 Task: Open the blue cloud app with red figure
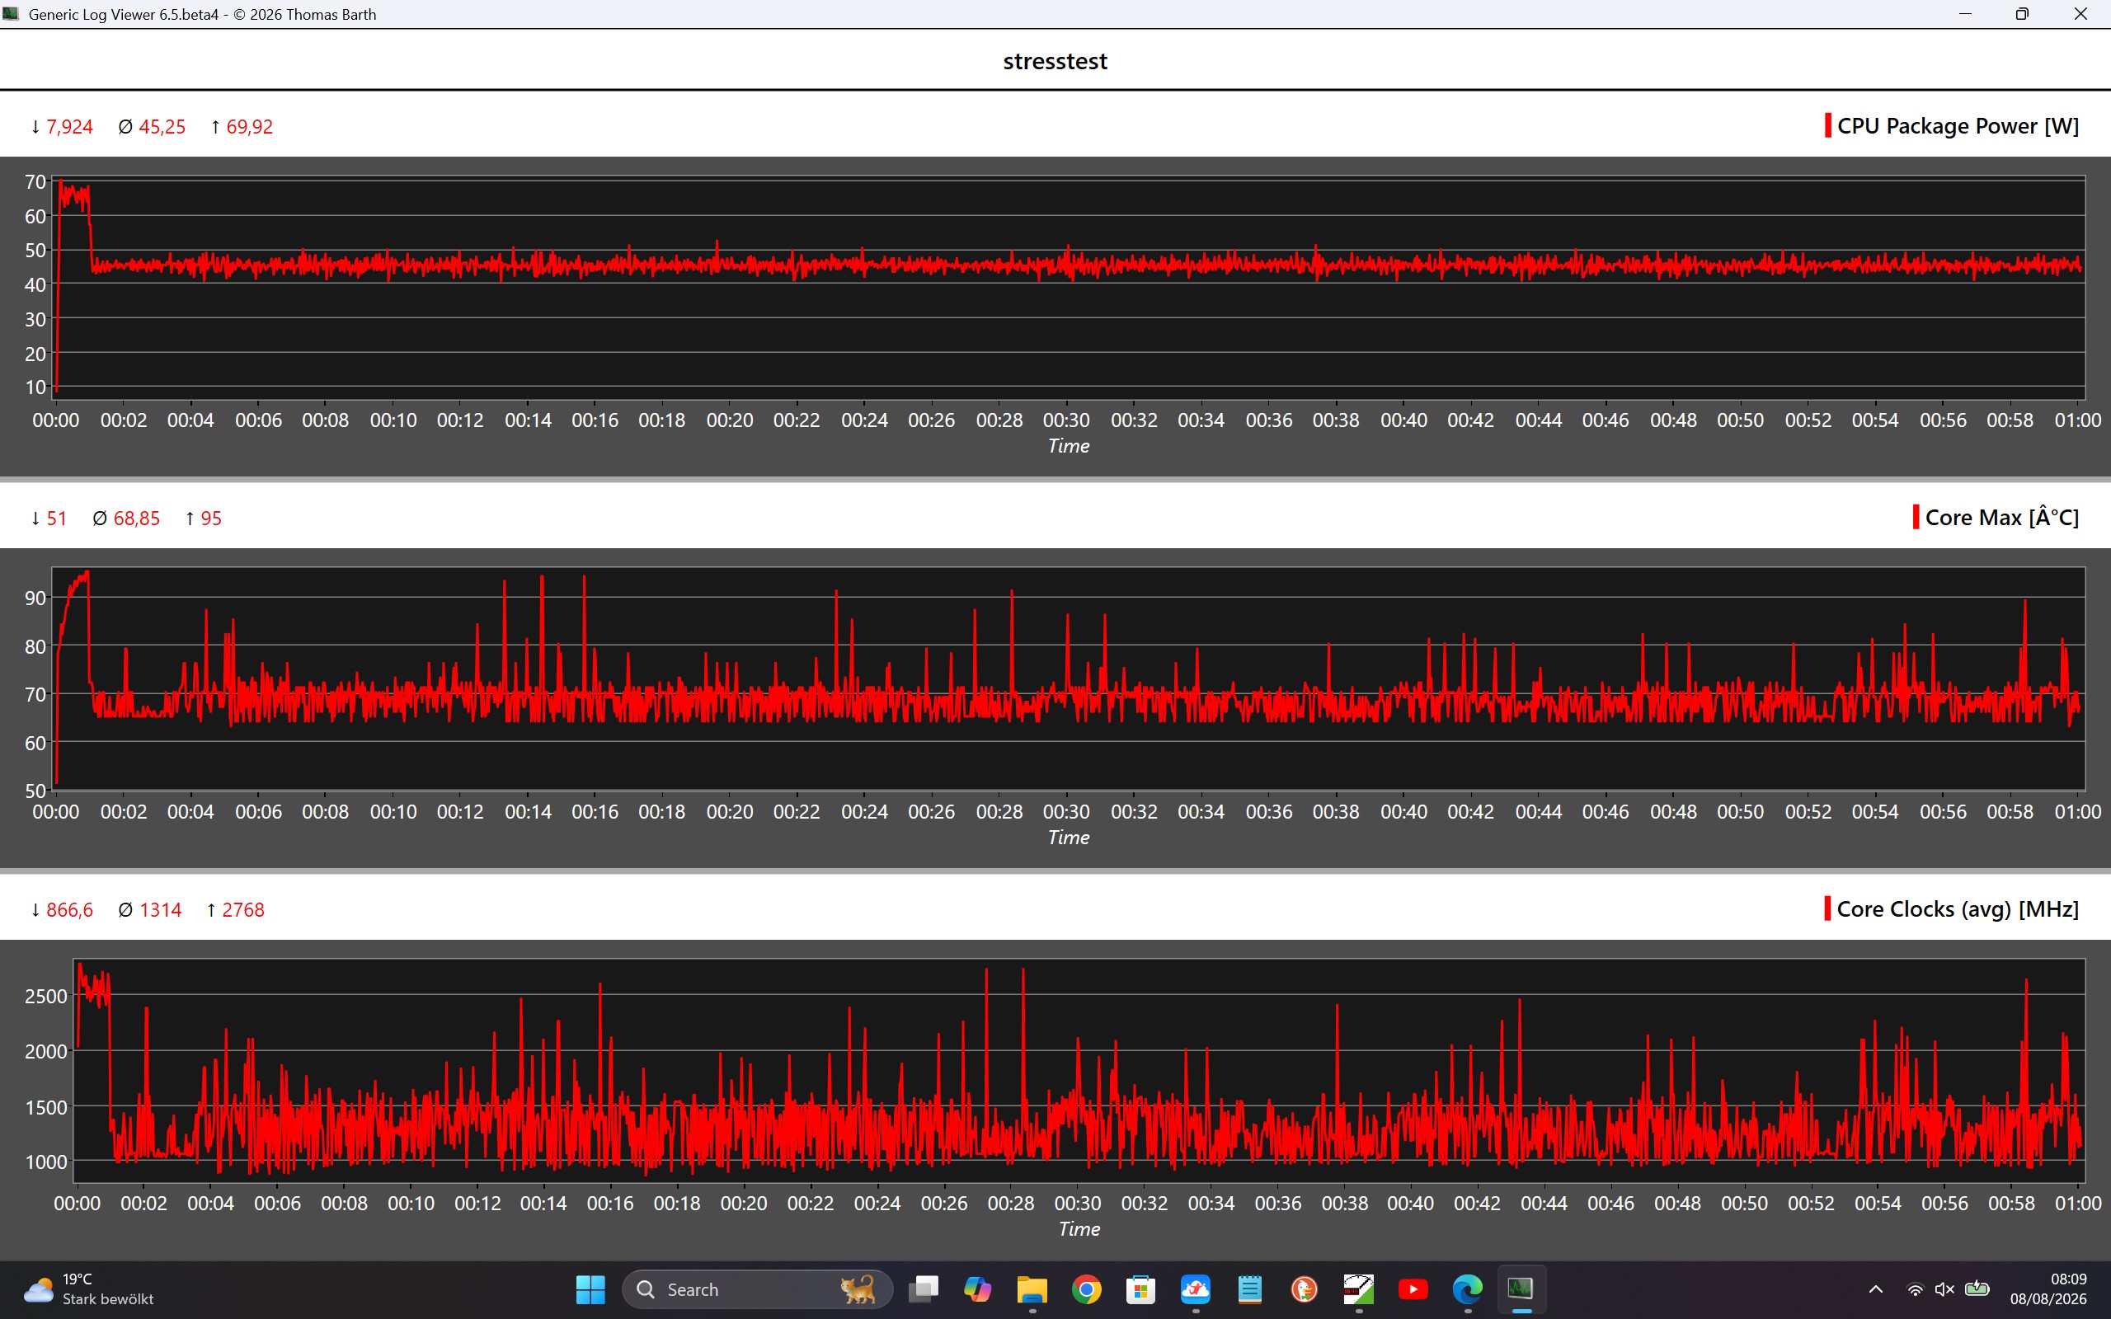[1195, 1288]
